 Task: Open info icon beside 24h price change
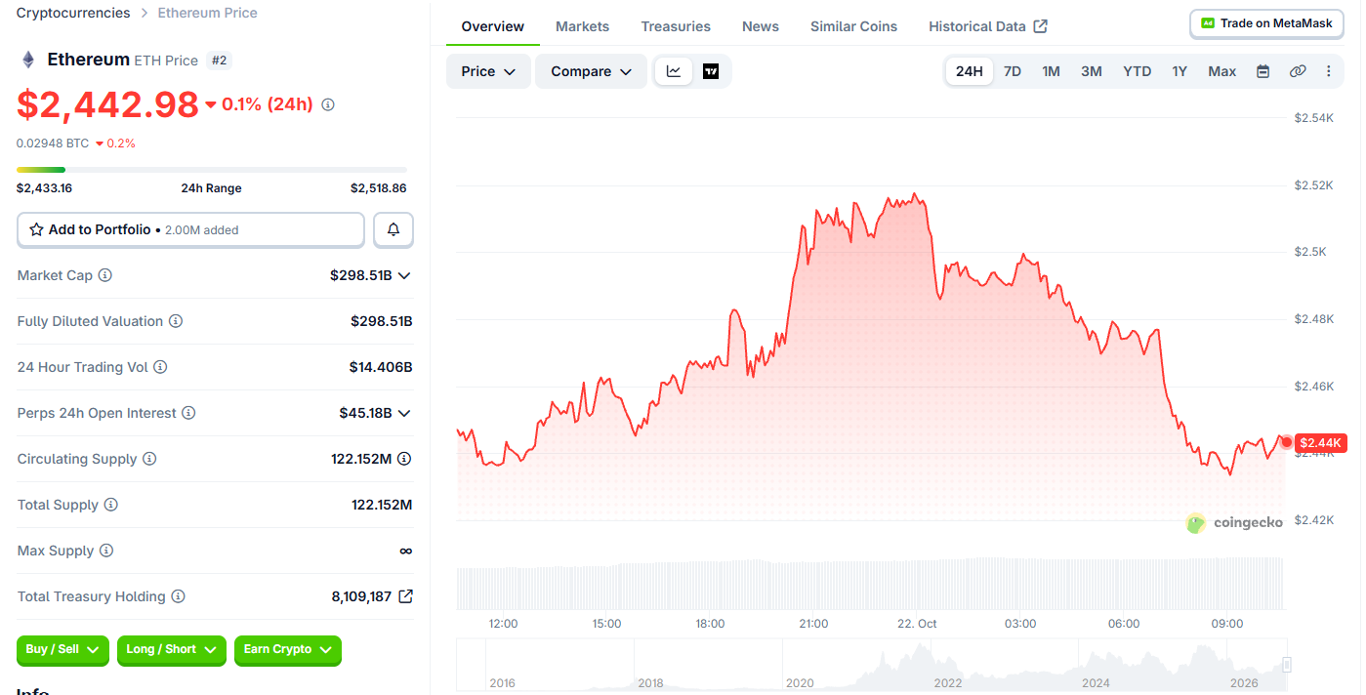click(328, 104)
